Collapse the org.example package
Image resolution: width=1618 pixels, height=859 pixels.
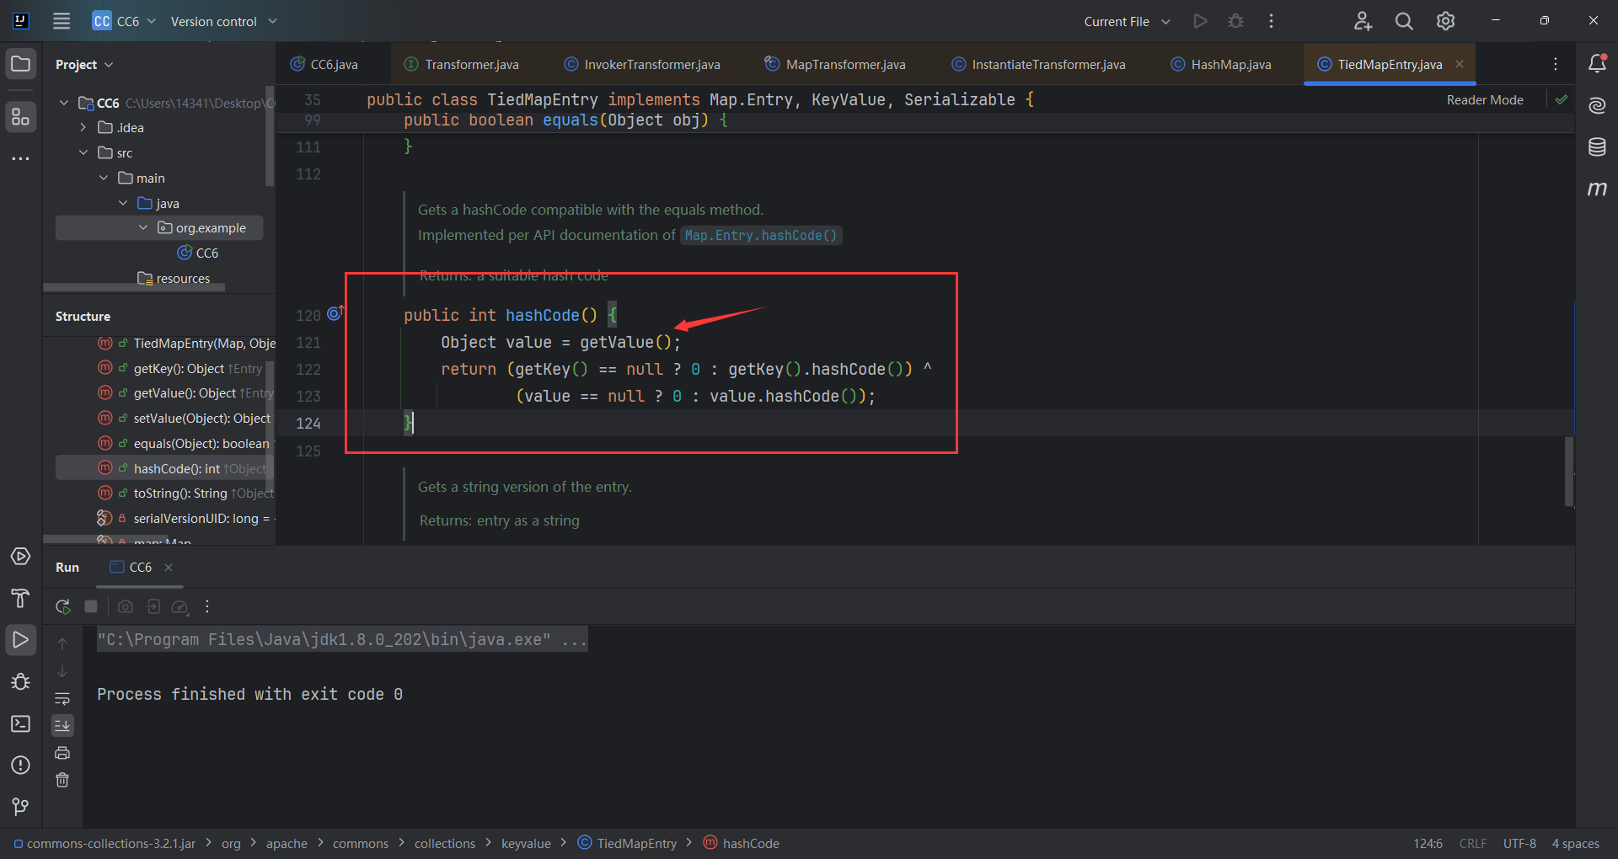142,227
